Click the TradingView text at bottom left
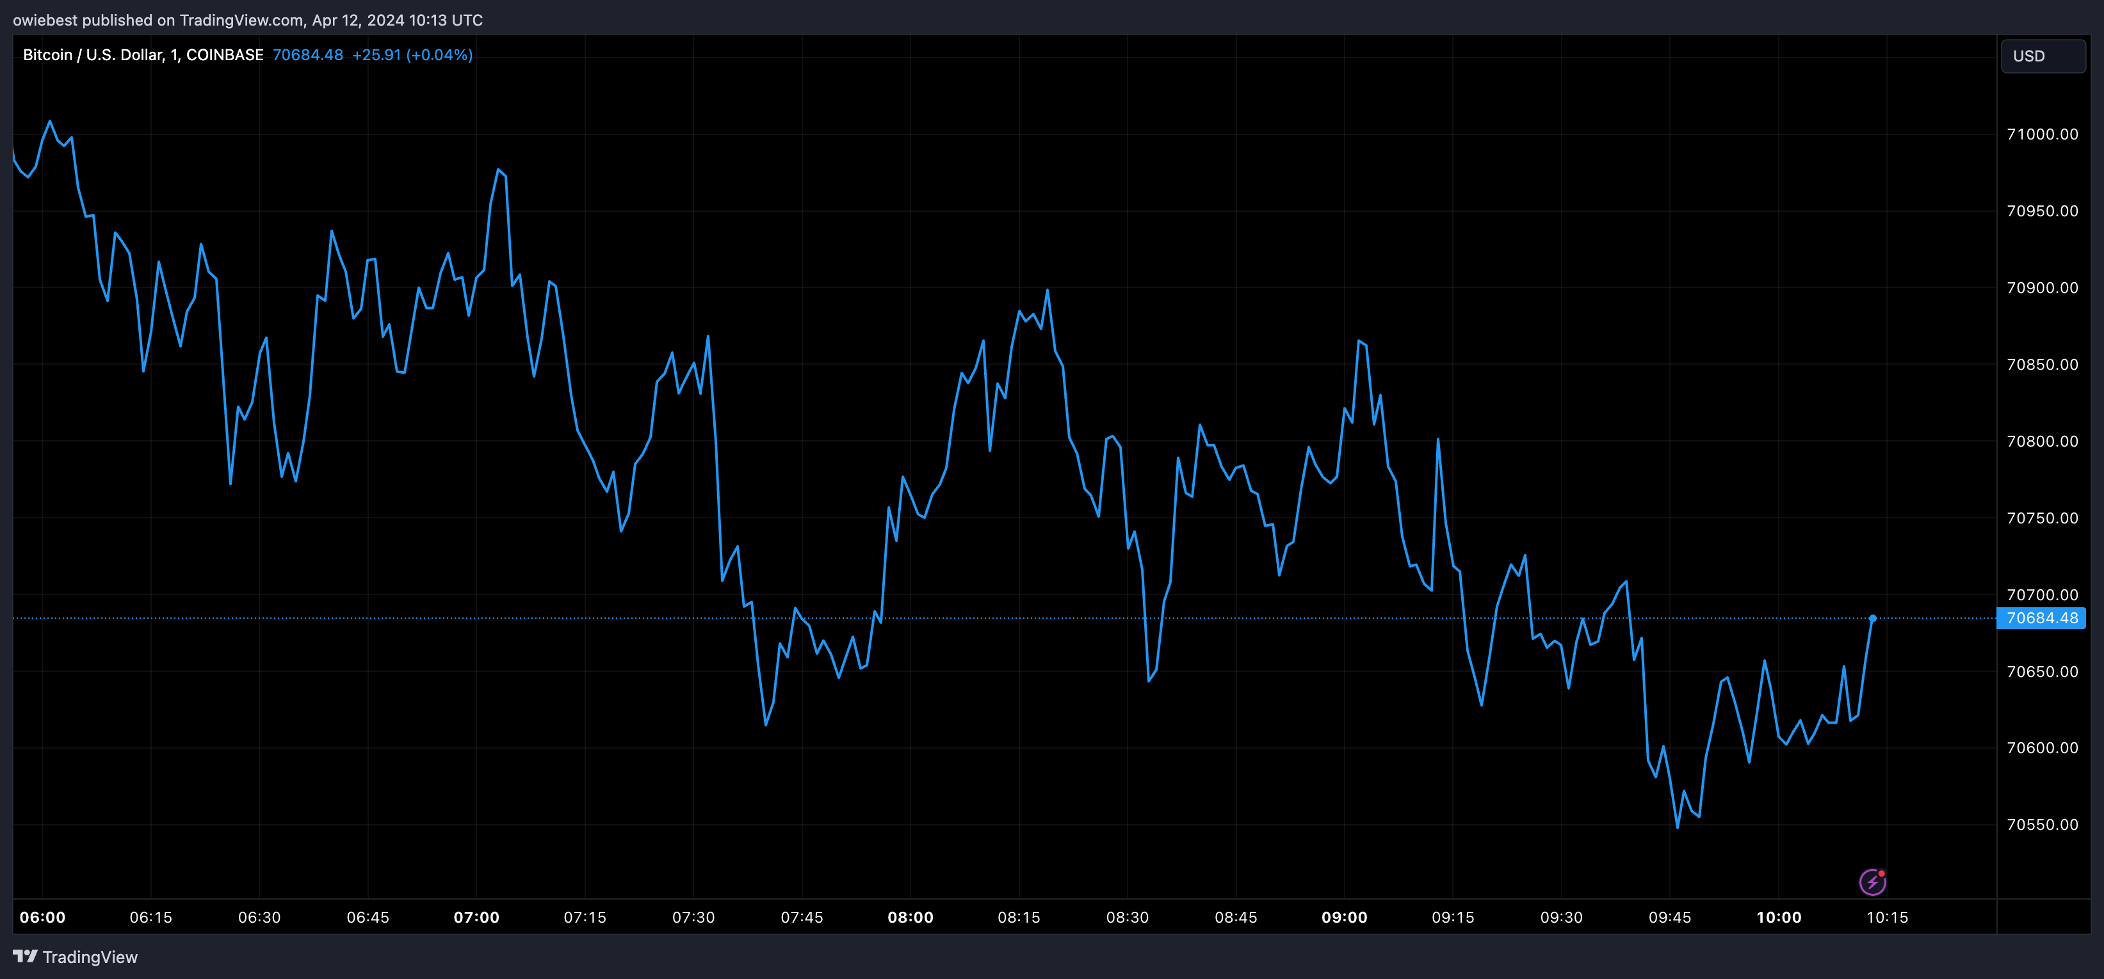Screen dimensions: 2104x979 pos(90,957)
